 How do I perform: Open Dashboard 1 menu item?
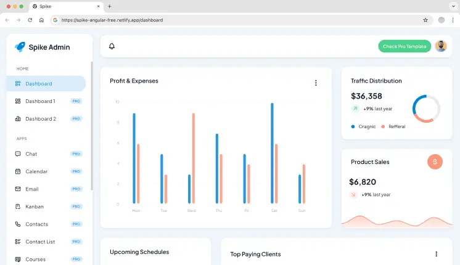click(x=46, y=101)
